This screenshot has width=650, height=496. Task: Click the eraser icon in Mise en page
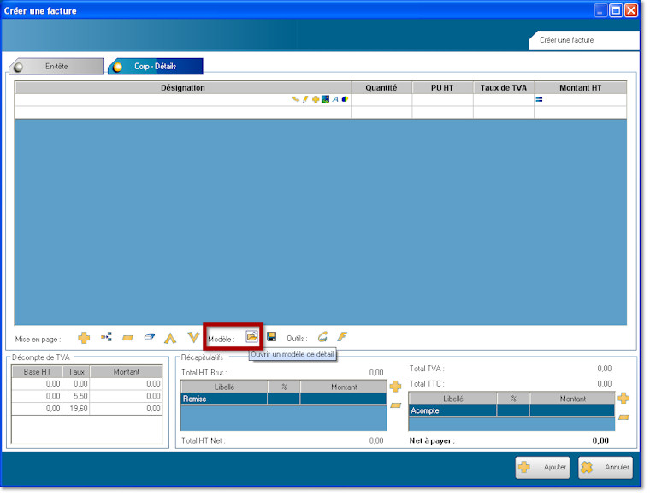click(x=149, y=338)
